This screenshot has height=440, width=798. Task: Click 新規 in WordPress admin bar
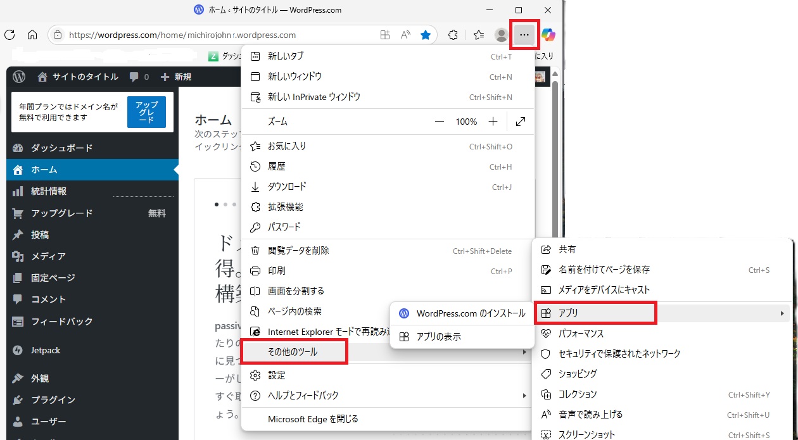pyautogui.click(x=175, y=77)
